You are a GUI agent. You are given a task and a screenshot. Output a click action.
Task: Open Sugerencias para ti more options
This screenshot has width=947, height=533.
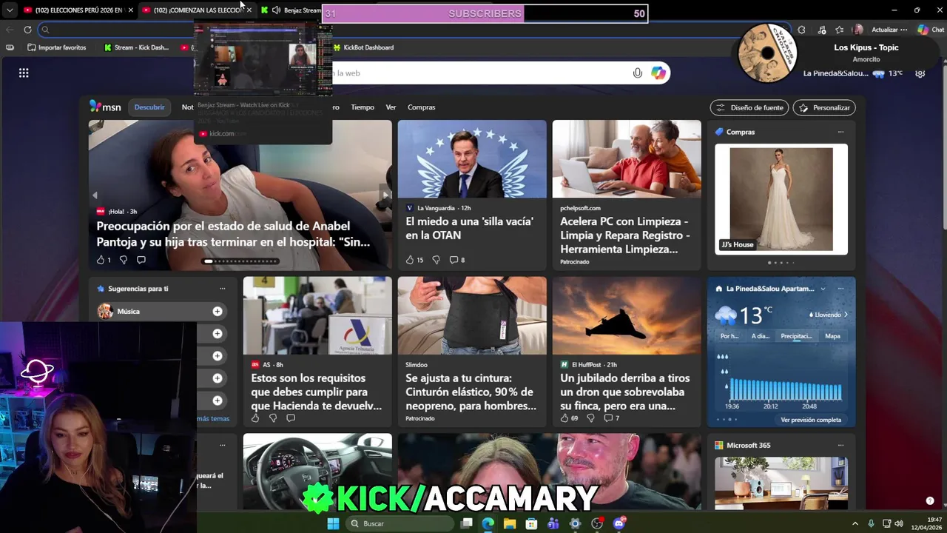[x=222, y=289]
